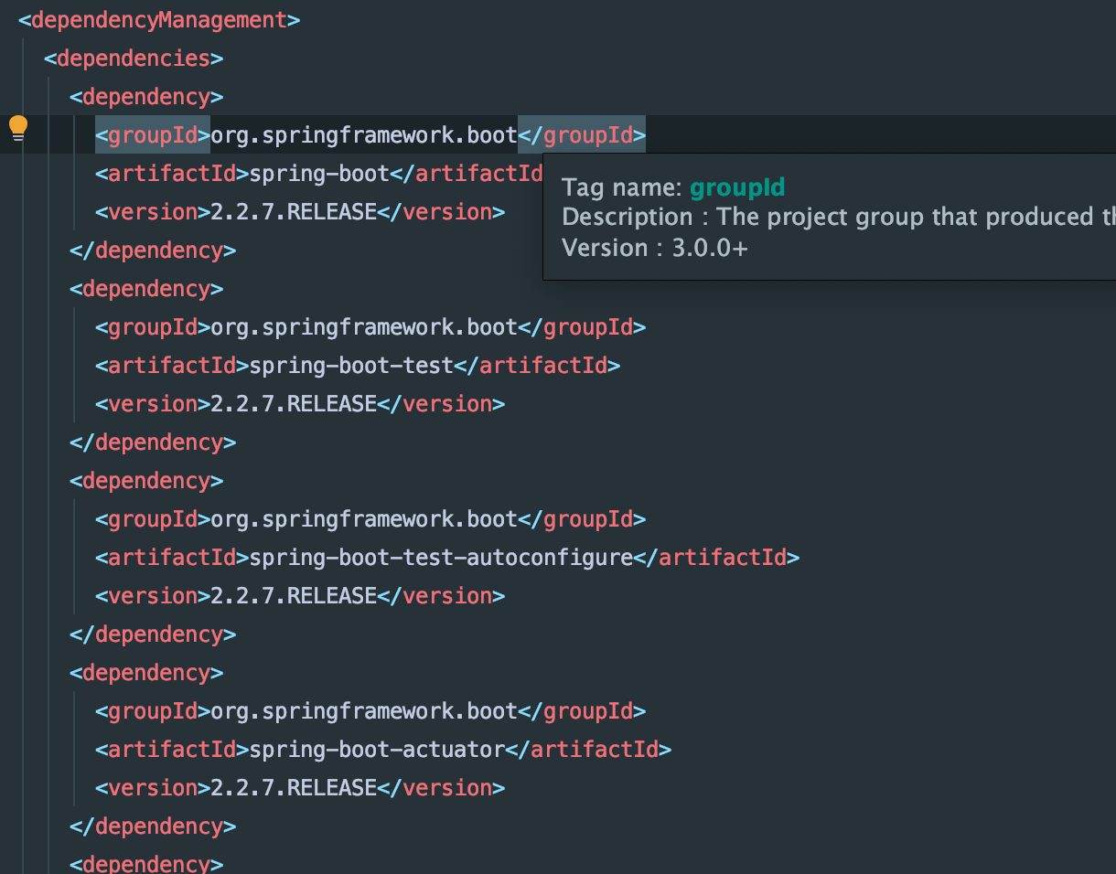This screenshot has width=1116, height=874.
Task: Click the spring-boot-actuator artifactId value
Action: [x=378, y=750]
